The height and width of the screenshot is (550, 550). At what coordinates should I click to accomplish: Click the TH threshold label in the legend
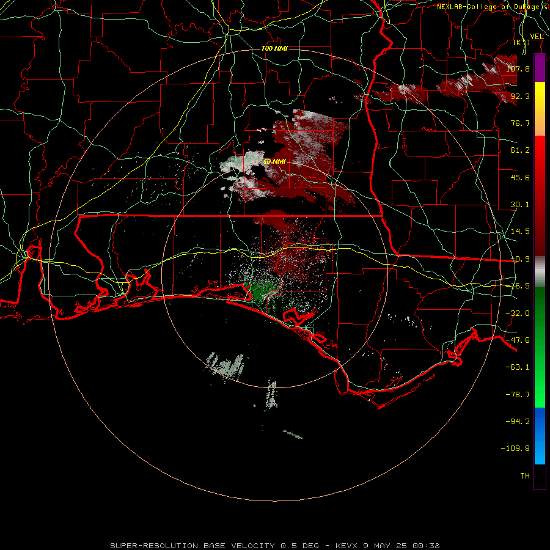pos(525,476)
